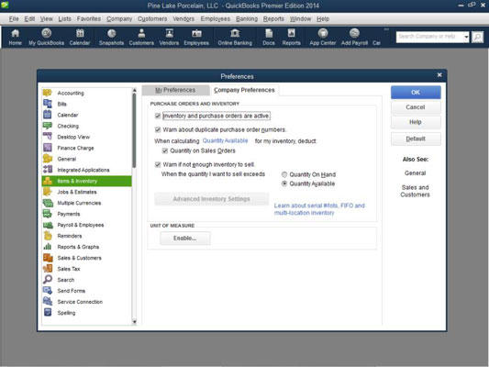Screen dimensions: 489x367
Task: Open Snapshots from the icon bar
Action: point(111,37)
